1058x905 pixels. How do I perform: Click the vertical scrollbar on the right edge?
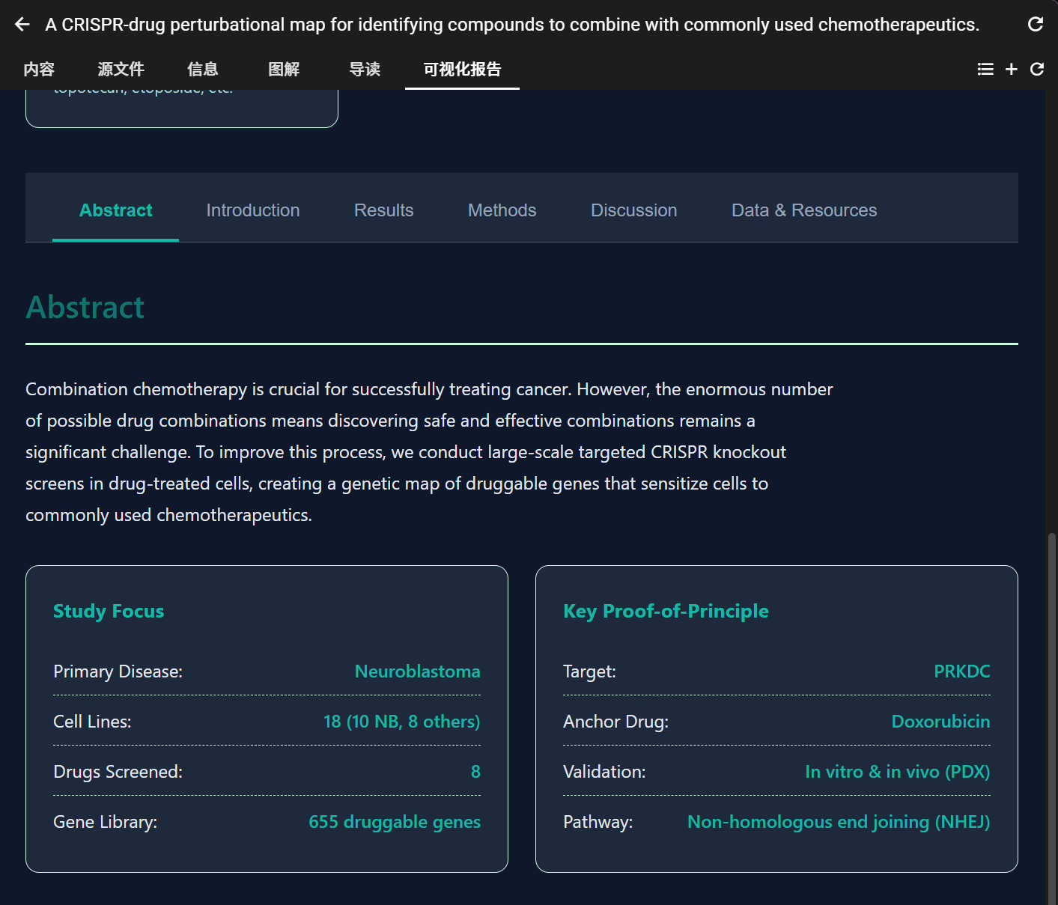(1051, 711)
